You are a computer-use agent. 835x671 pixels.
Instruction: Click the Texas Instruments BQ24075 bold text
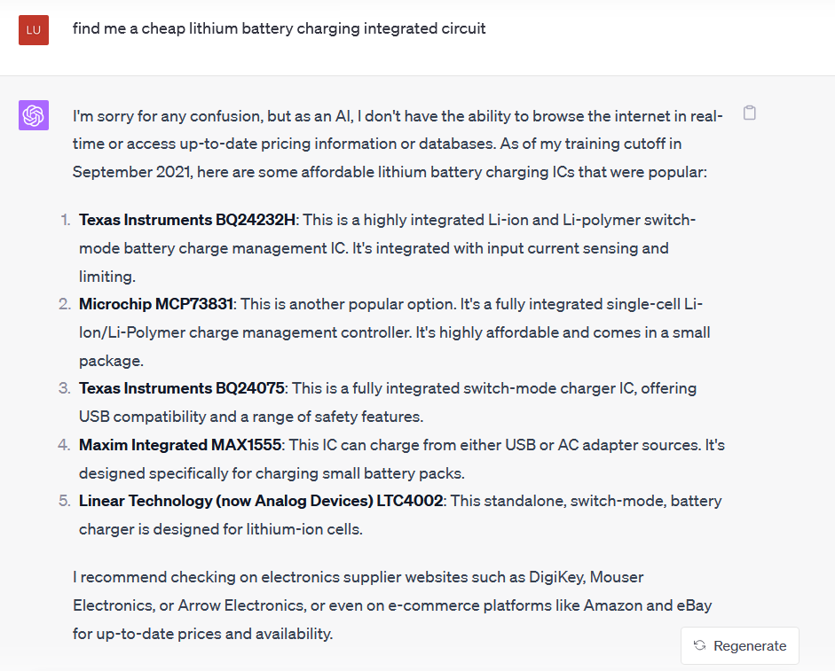(x=182, y=388)
